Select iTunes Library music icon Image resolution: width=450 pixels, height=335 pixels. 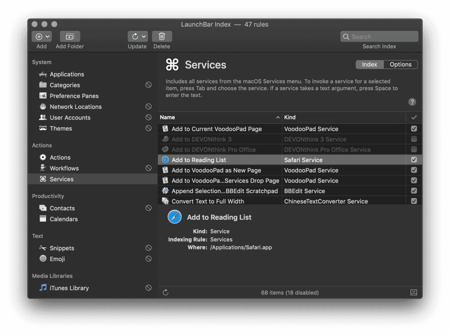pos(43,288)
